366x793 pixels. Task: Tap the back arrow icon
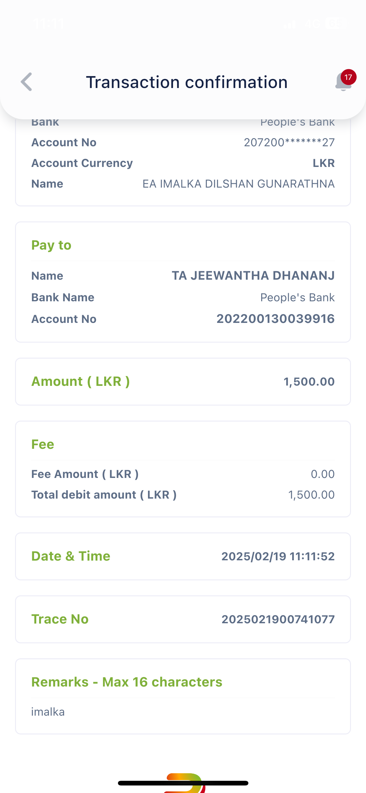tap(27, 82)
